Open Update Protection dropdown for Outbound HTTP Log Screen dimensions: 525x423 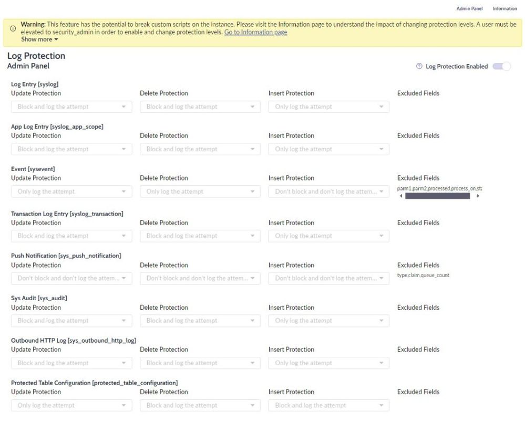click(71, 363)
